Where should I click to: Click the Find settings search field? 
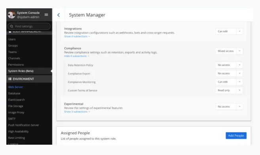pyautogui.click(x=29, y=26)
